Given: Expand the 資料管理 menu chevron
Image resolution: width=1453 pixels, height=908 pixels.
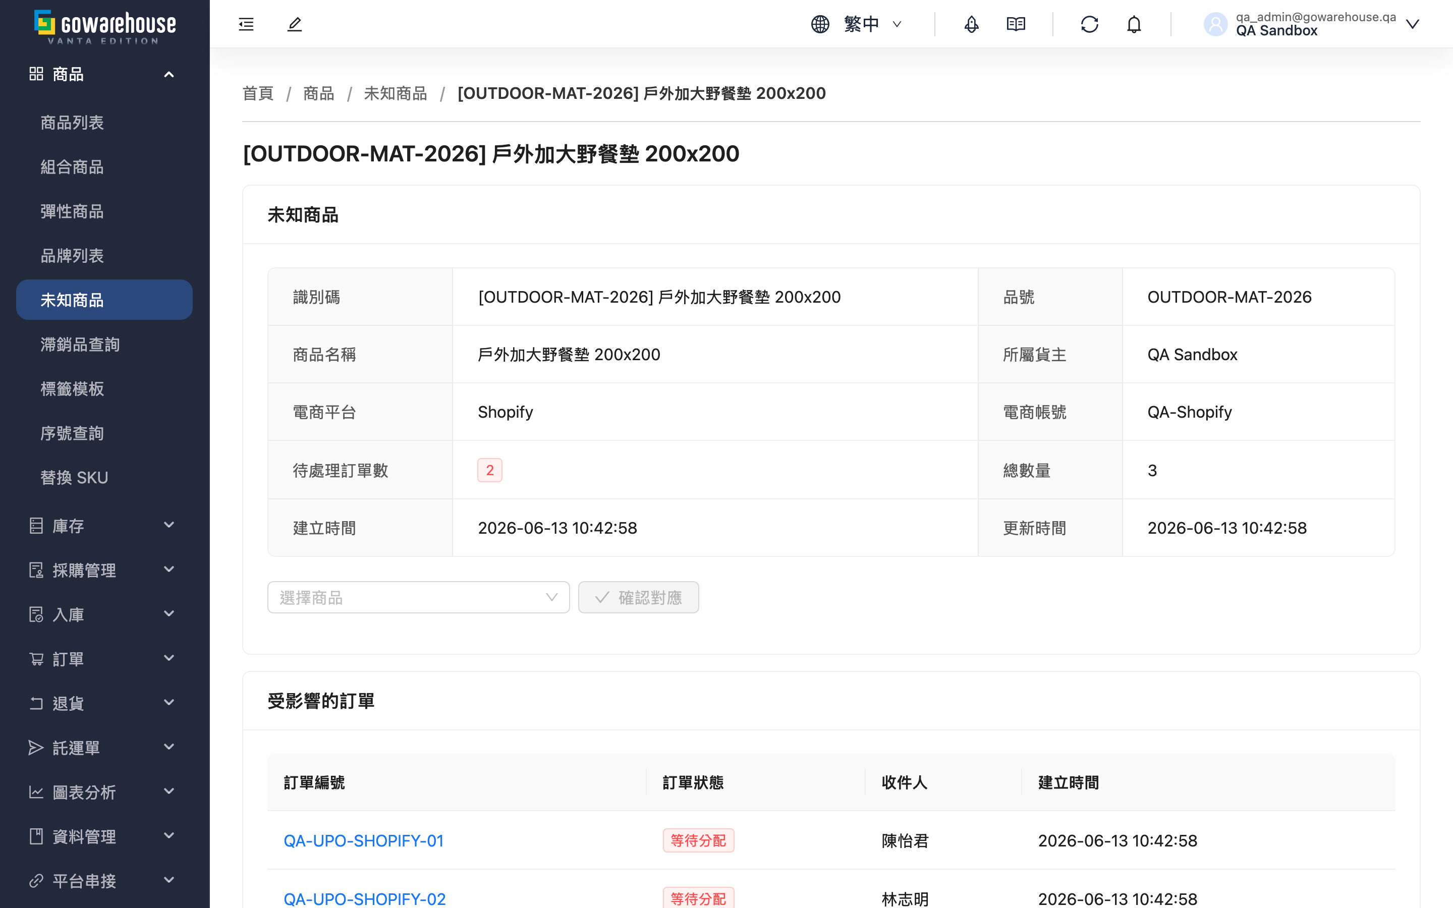Looking at the screenshot, I should (170, 836).
